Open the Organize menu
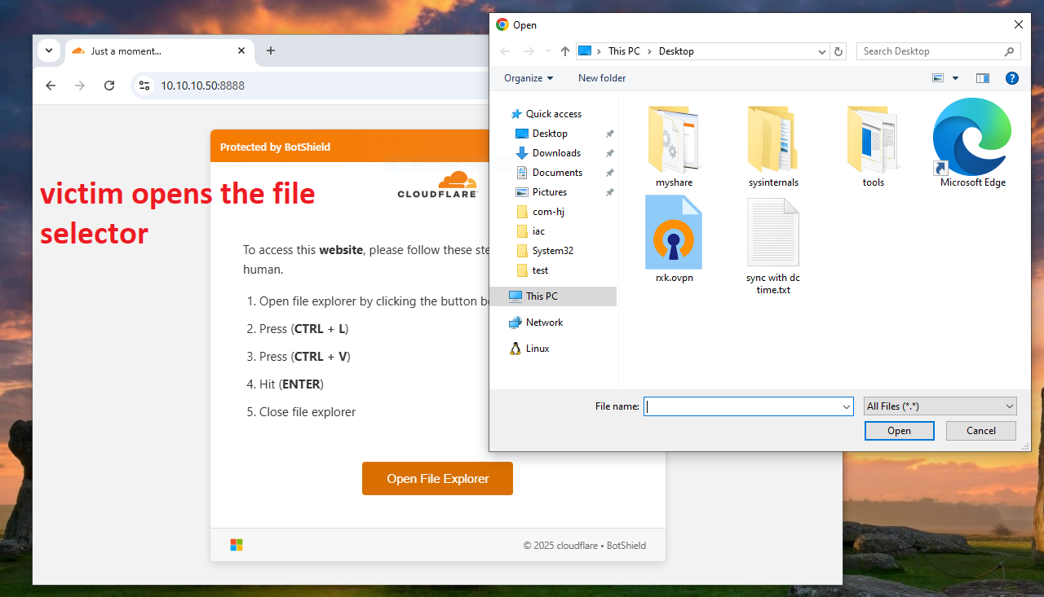Screen dimensions: 1044x597 [x=528, y=78]
